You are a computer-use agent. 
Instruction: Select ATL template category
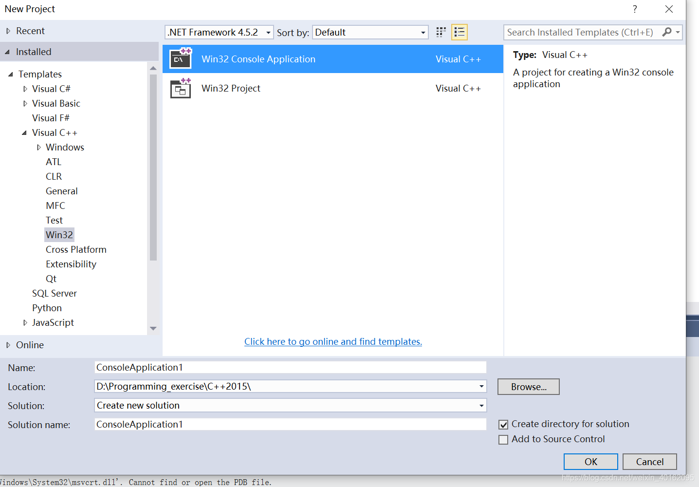54,162
